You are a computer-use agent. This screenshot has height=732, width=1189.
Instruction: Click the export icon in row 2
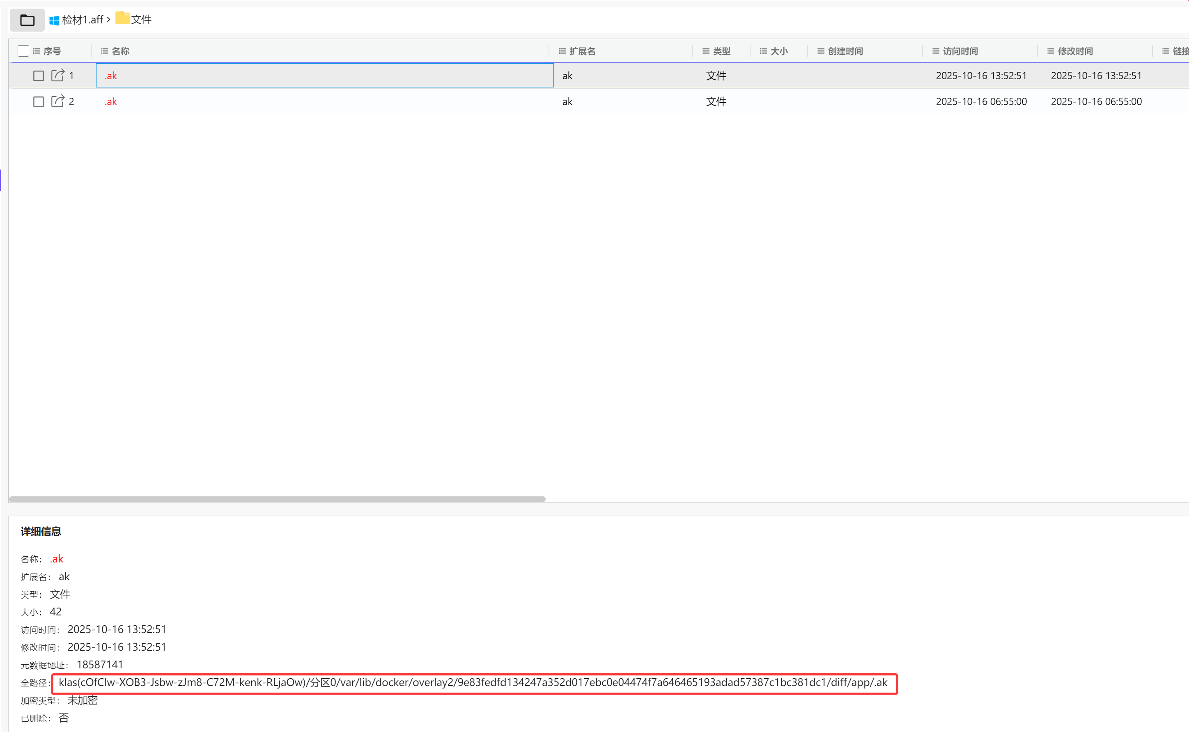pos(57,101)
